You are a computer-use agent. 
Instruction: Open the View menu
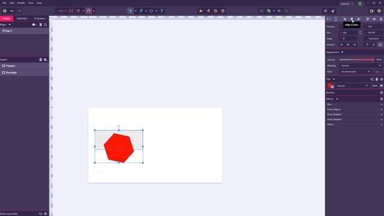click(x=31, y=3)
